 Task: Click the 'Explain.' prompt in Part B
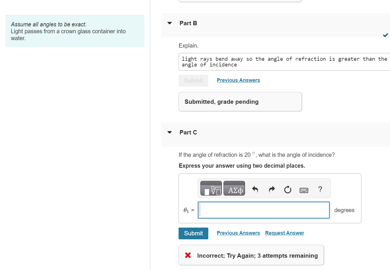(189, 46)
